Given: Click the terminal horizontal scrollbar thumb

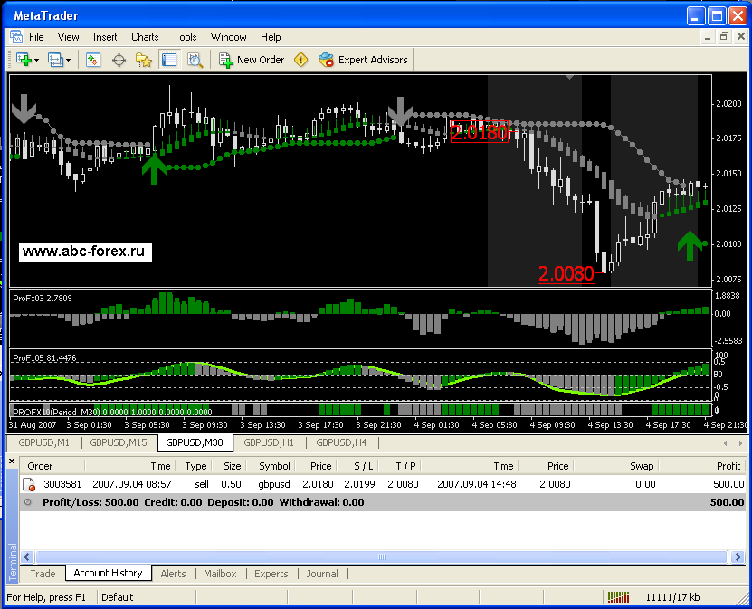Looking at the screenshot, I should [x=382, y=557].
